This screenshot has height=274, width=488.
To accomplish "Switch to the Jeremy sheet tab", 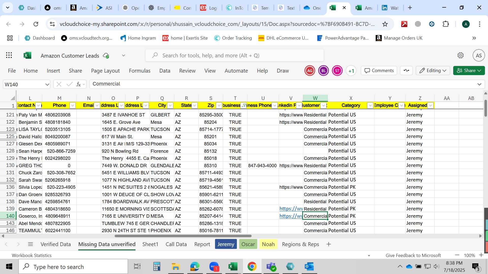I will tap(226, 244).
